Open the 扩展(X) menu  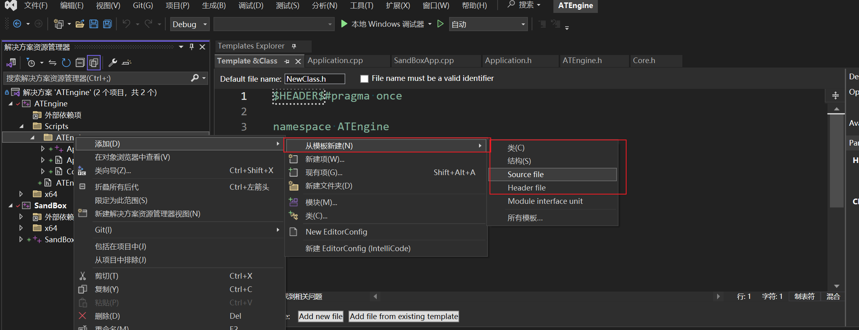(398, 5)
